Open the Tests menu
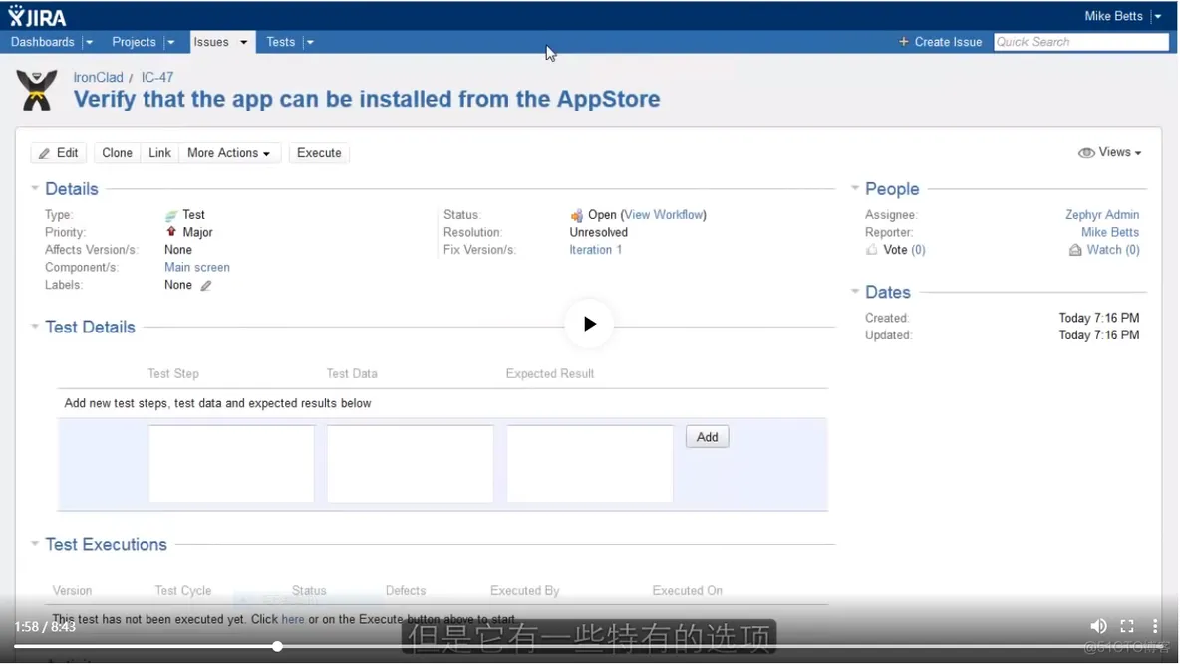This screenshot has height=664, width=1180. (281, 42)
